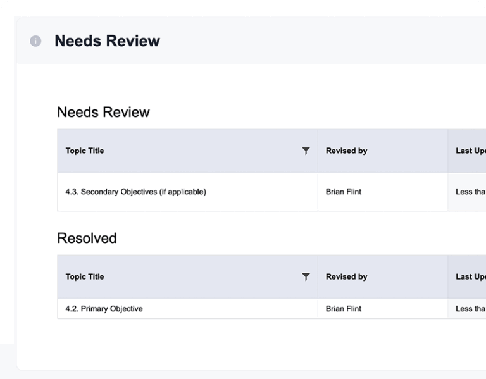Click Revised by header in Resolved table

coord(346,277)
